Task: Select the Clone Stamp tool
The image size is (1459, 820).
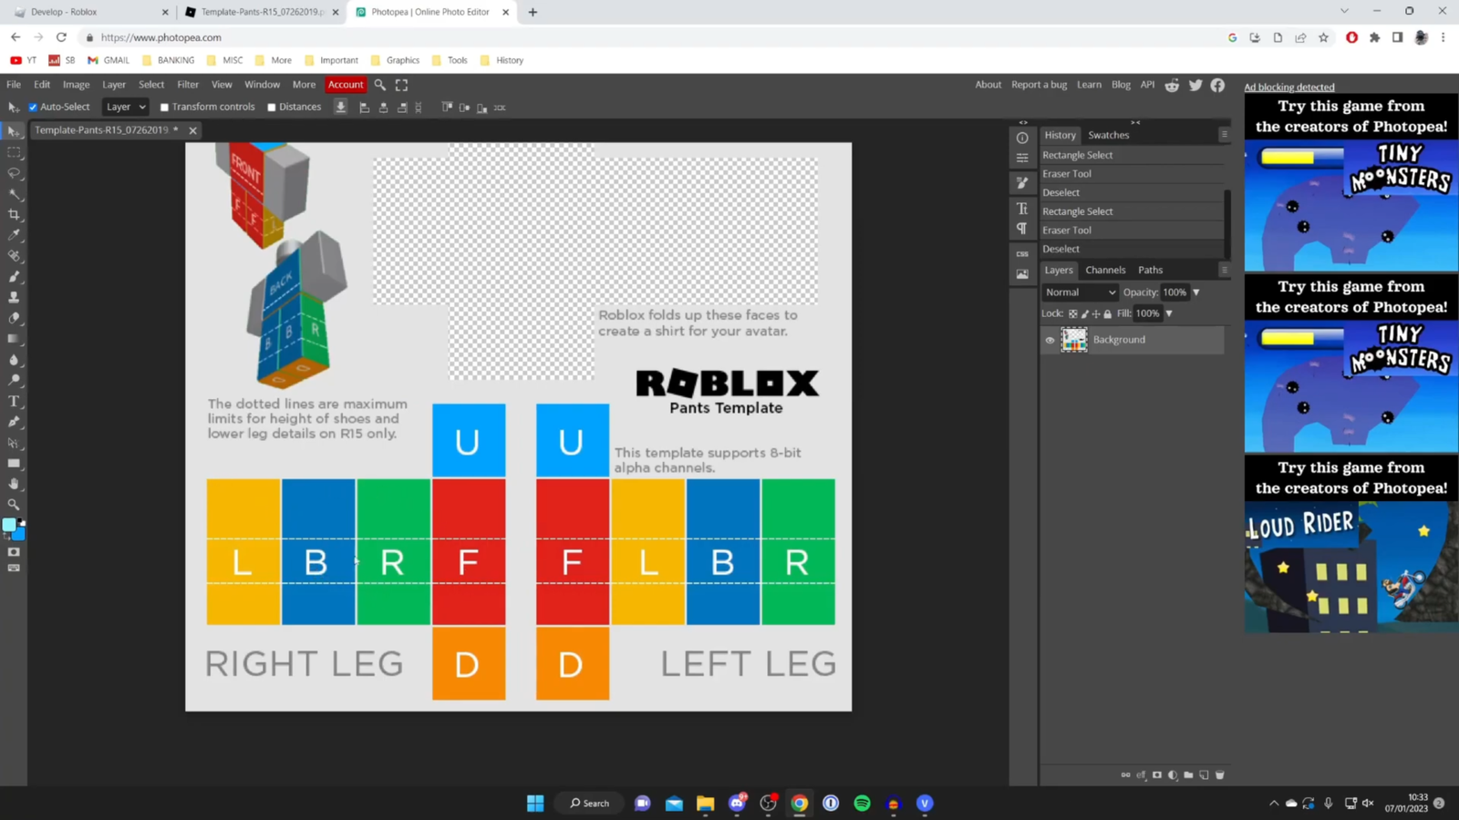Action: click(x=14, y=299)
